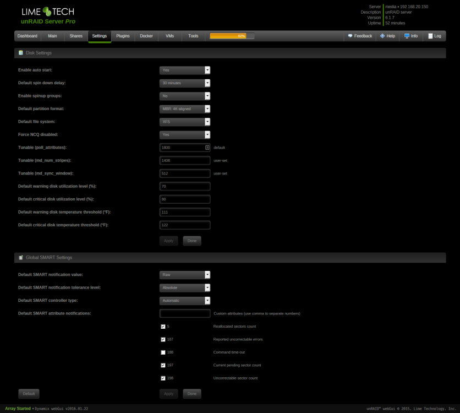Image resolution: width=460 pixels, height=413 pixels.
Task: Open SMART notification tolerance level dropdown
Action: click(185, 287)
